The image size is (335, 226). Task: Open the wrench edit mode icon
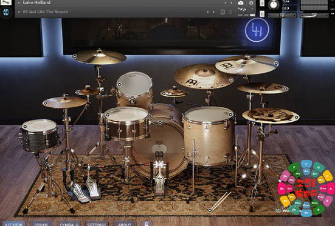(x=5, y=2)
